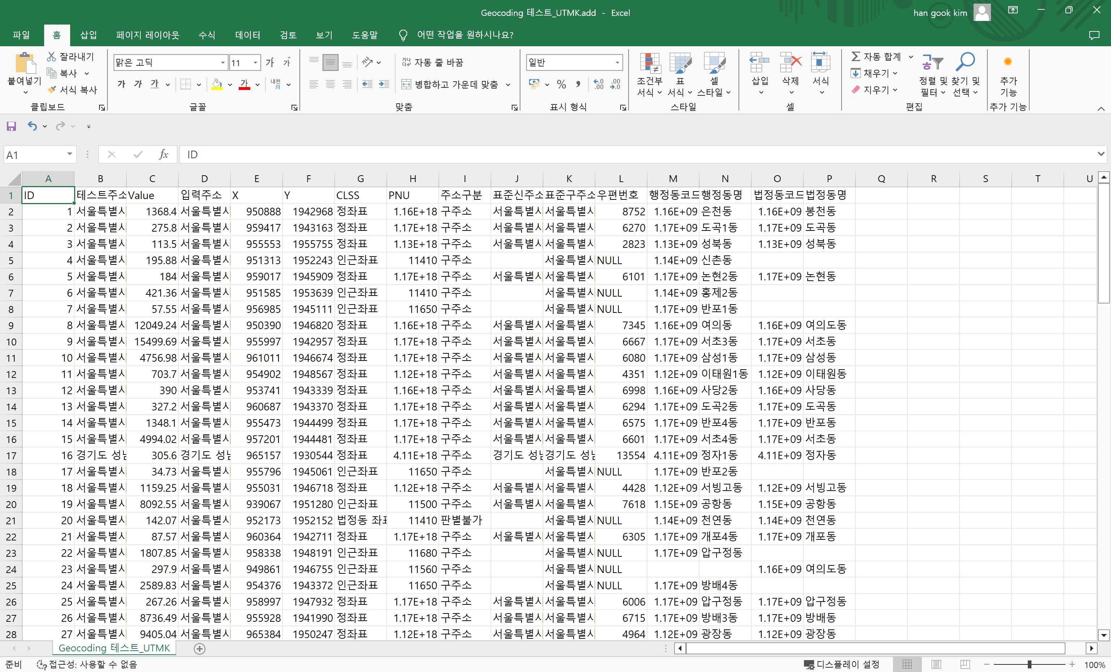The width and height of the screenshot is (1111, 672).
Task: Expand AutoSum (자동 합계) dropdown arrow
Action: coord(910,57)
